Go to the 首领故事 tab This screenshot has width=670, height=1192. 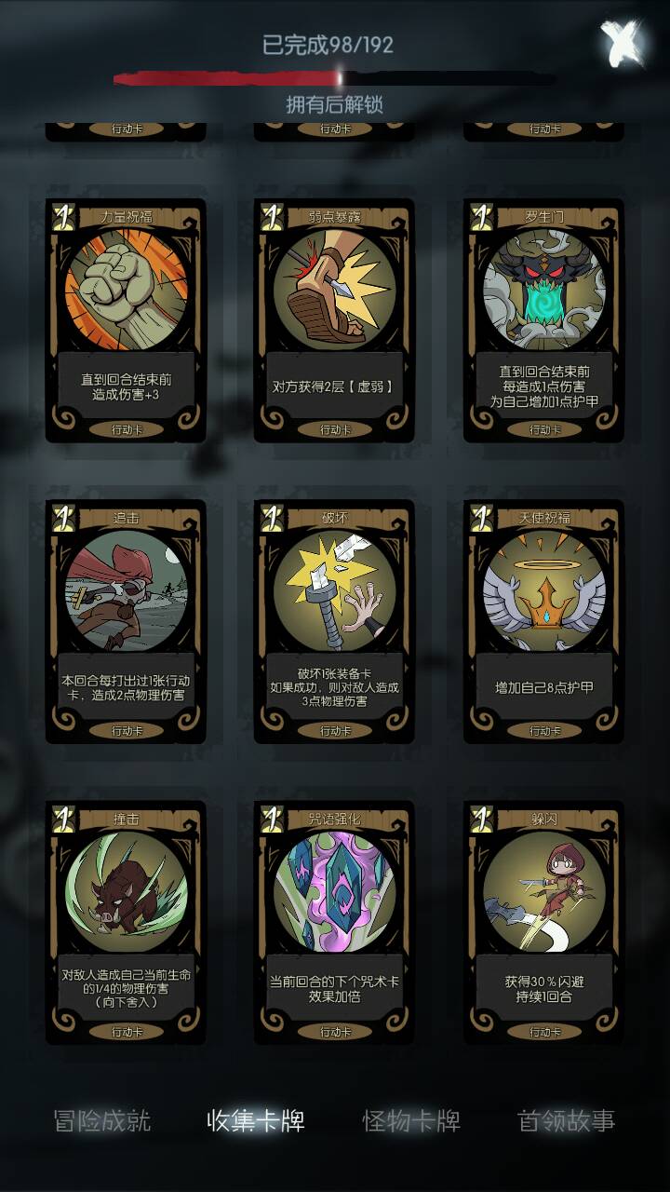tap(566, 1120)
